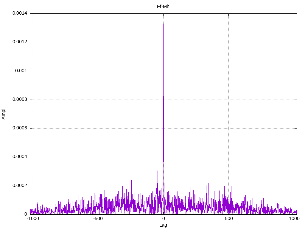This screenshot has height=229, width=305.
Task: Click the x-axis tick label 500
Action: pyautogui.click(x=229, y=219)
